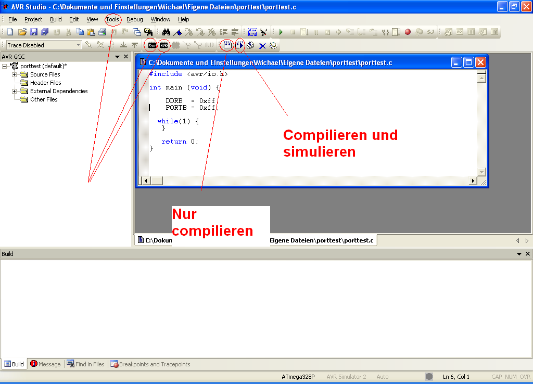The height and width of the screenshot is (384, 533).
Task: Click the cascade windows icon
Action: pos(137,32)
